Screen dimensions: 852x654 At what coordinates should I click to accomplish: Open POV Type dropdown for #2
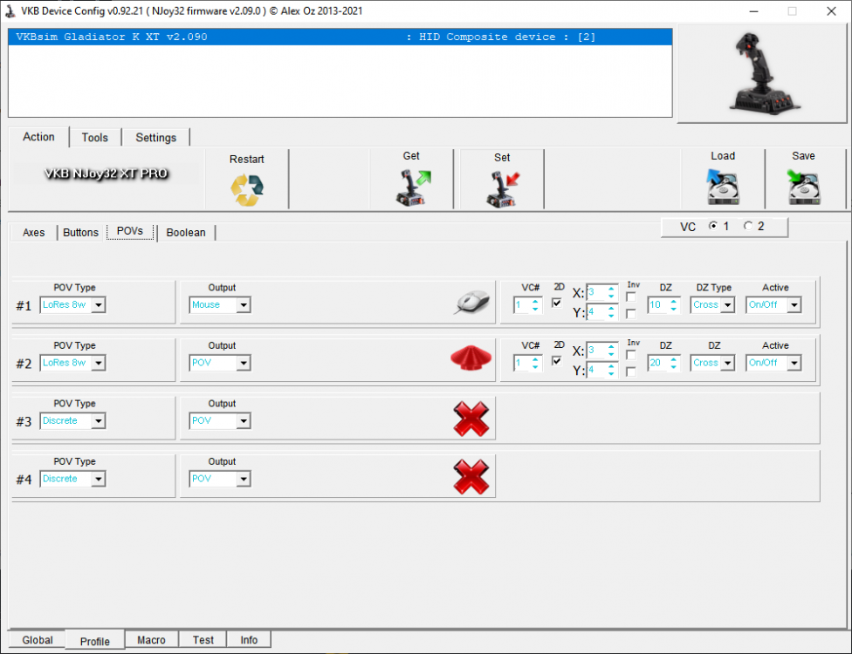click(x=99, y=363)
